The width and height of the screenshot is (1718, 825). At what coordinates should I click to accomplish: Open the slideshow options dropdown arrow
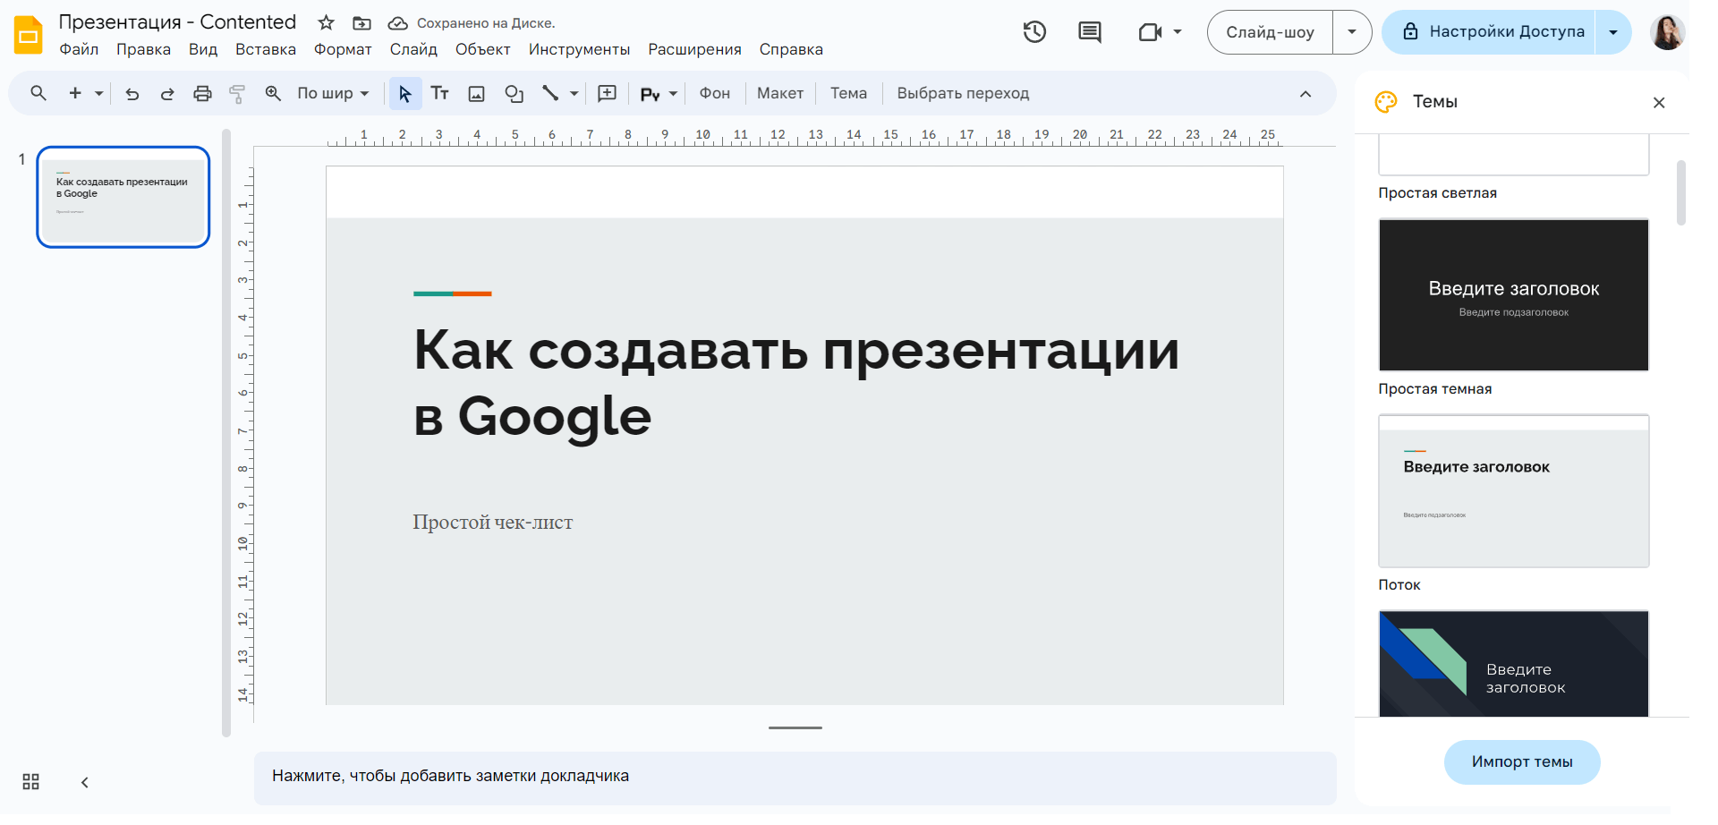point(1352,32)
